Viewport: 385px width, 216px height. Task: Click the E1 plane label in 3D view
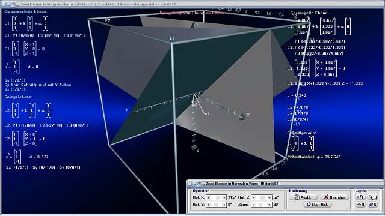click(172, 38)
